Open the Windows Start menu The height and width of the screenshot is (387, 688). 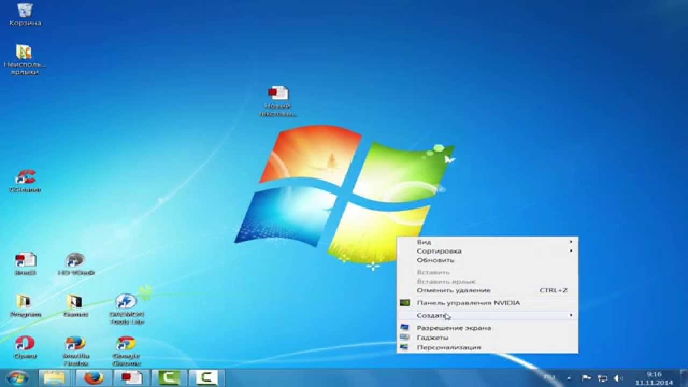(18, 377)
